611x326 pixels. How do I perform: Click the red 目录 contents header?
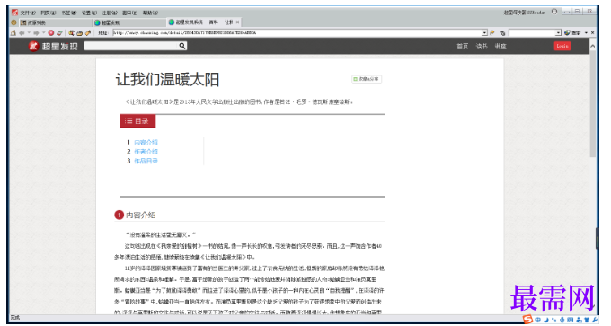(137, 121)
